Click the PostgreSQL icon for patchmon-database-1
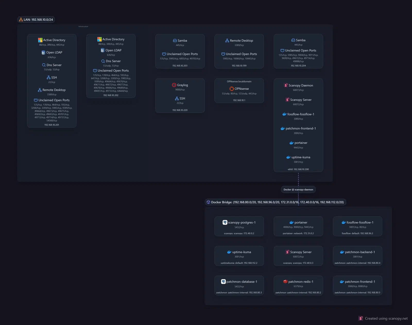Screen dimensions: 412x325 (x=223, y=281)
